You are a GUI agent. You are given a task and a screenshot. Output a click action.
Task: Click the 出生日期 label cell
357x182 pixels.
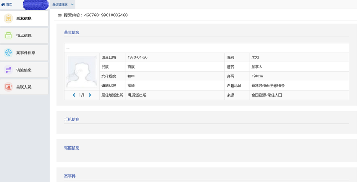pos(112,57)
